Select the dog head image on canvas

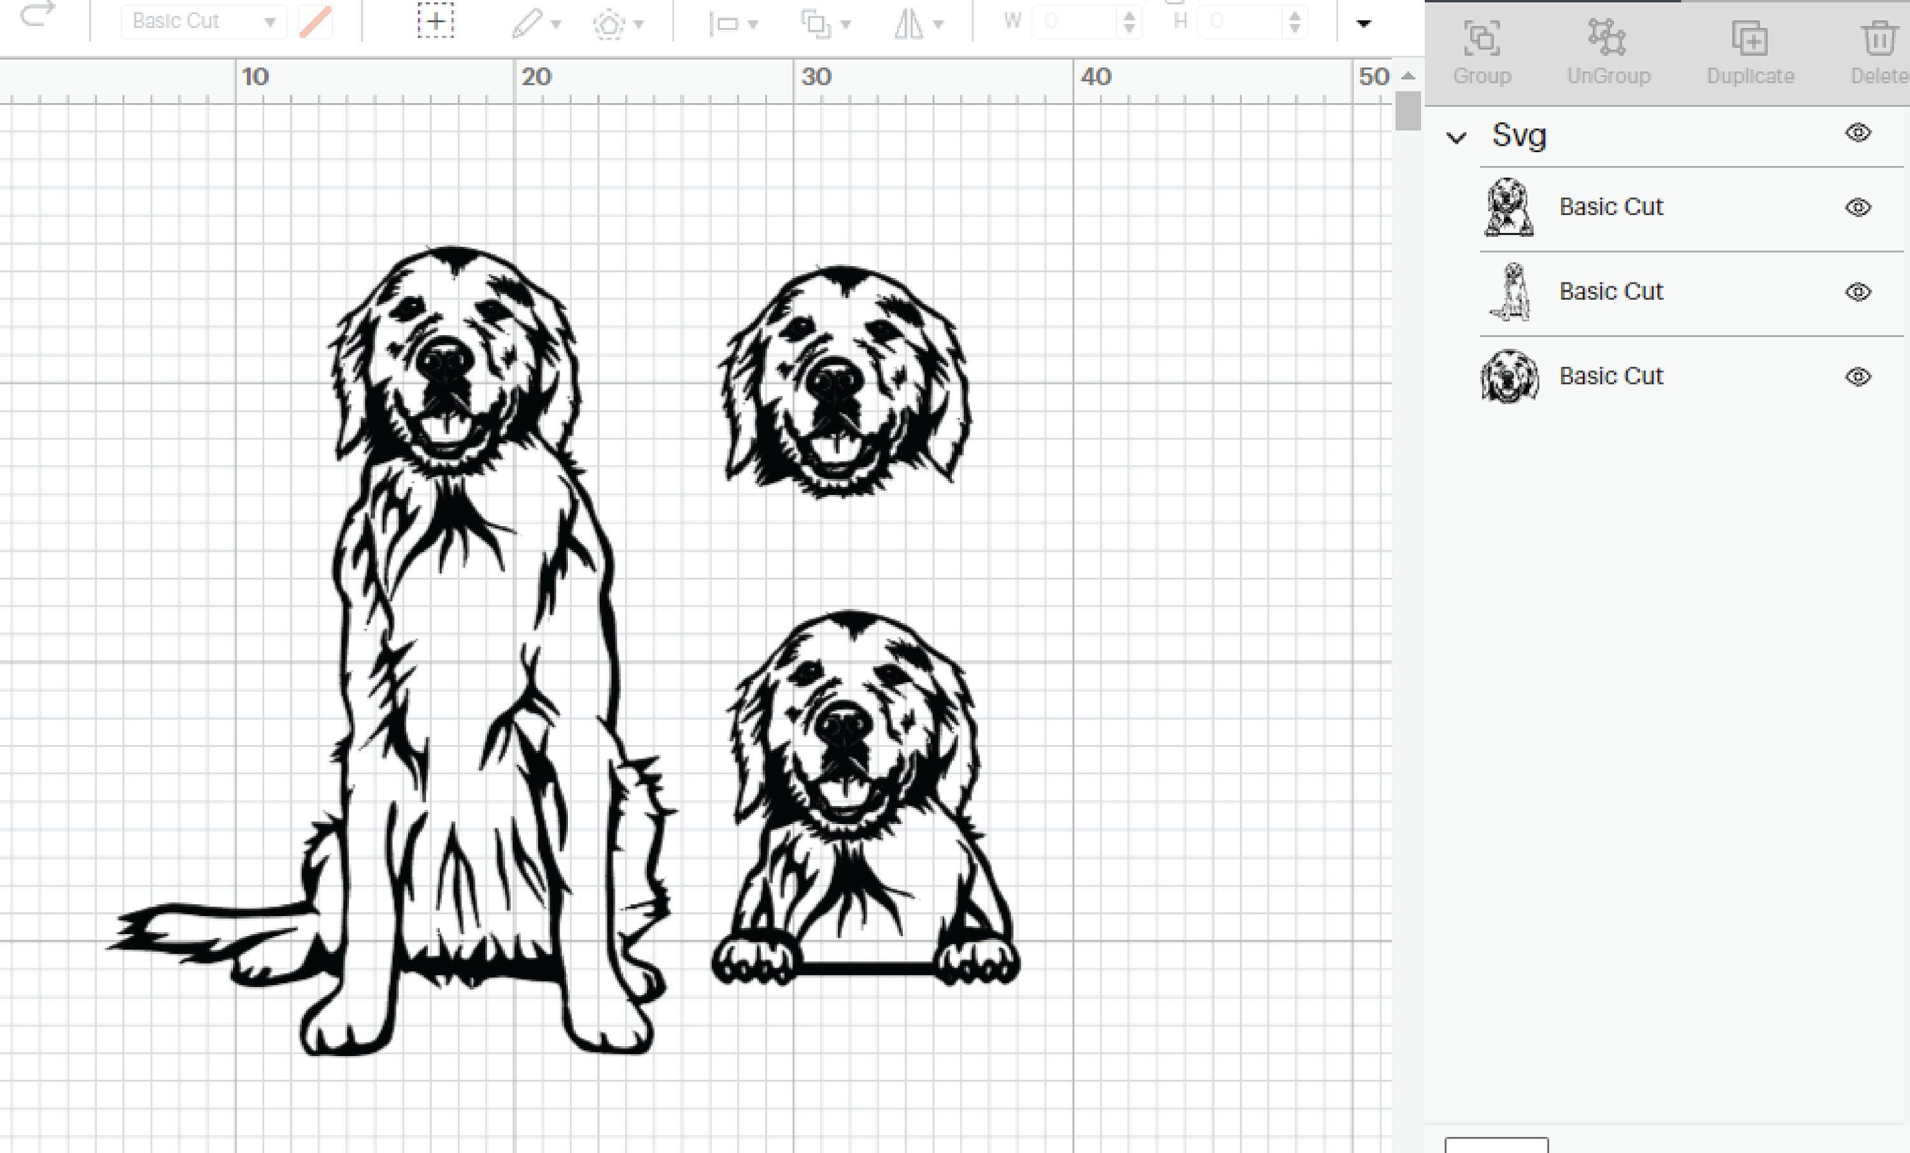point(845,381)
